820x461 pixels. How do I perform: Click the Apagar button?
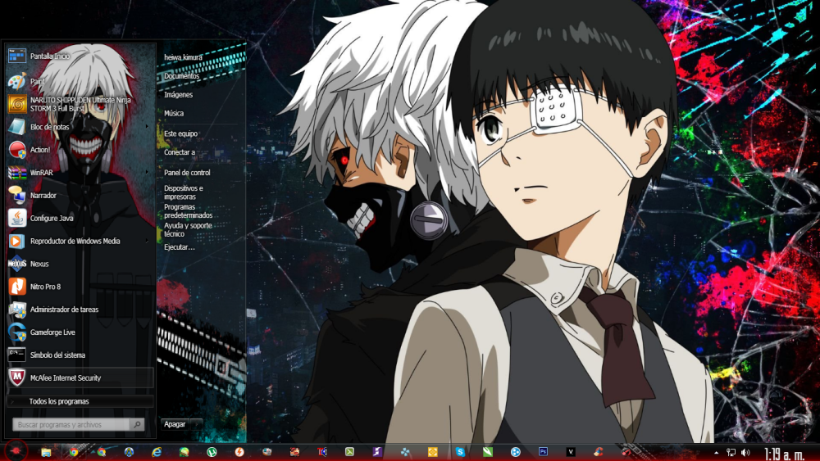click(x=175, y=424)
